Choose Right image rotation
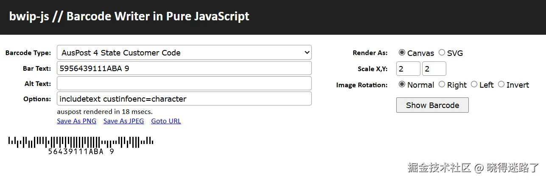The width and height of the screenshot is (546, 180). pyautogui.click(x=442, y=84)
